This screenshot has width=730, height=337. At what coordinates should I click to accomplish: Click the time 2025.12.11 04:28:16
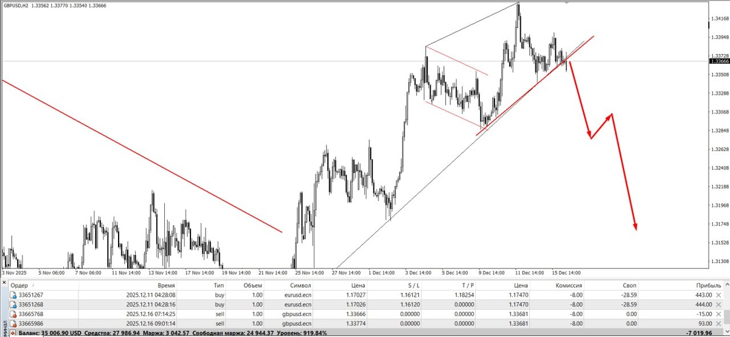point(150,304)
